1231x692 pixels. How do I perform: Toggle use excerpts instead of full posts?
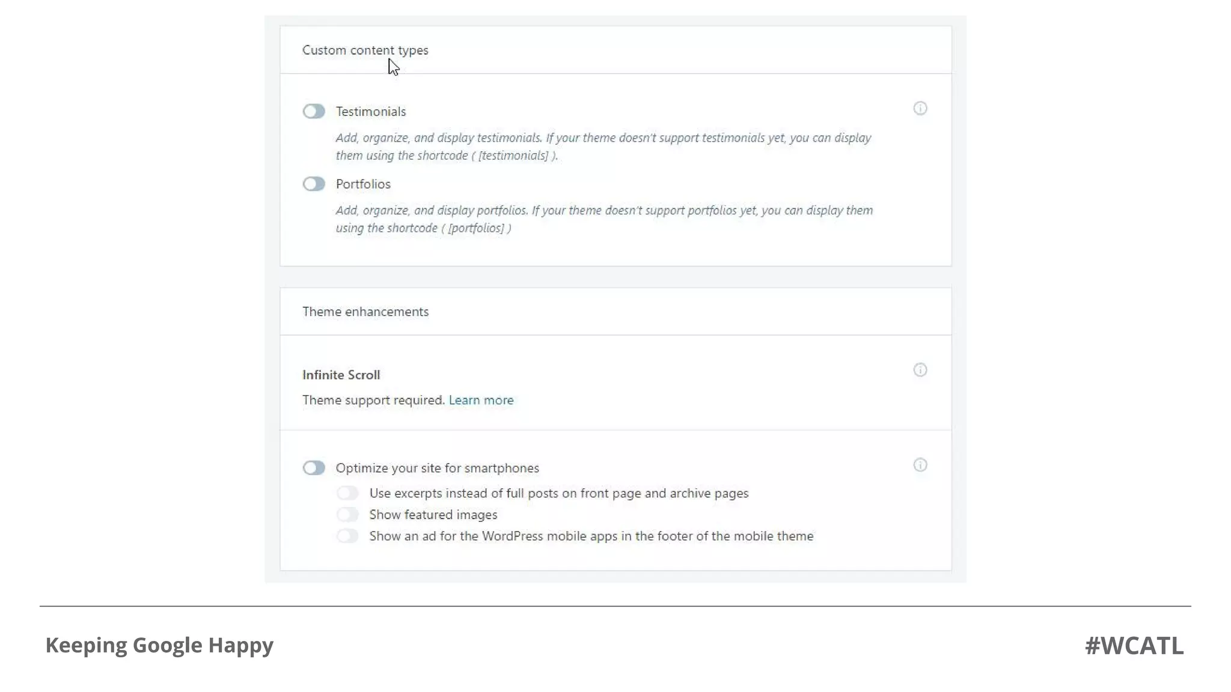point(347,493)
